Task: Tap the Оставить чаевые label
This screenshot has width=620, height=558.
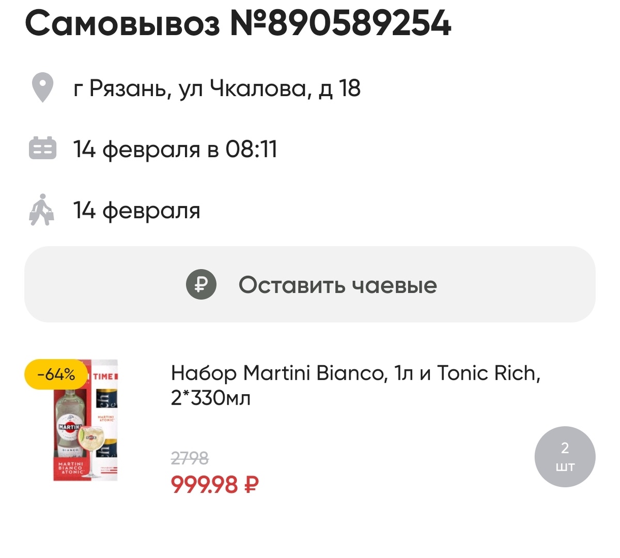Action: (x=338, y=285)
